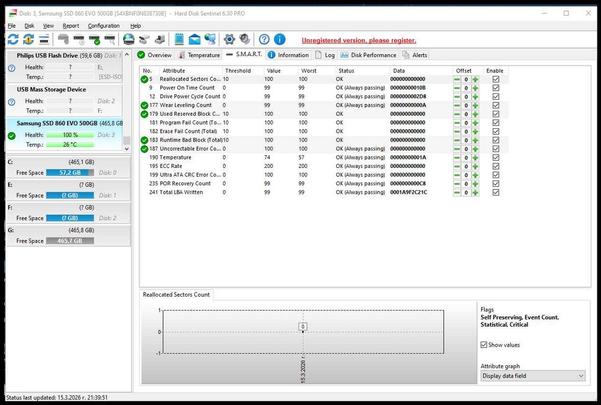Click the speaker sound icon in toolbar
This screenshot has height=405, width=601.
(x=245, y=40)
